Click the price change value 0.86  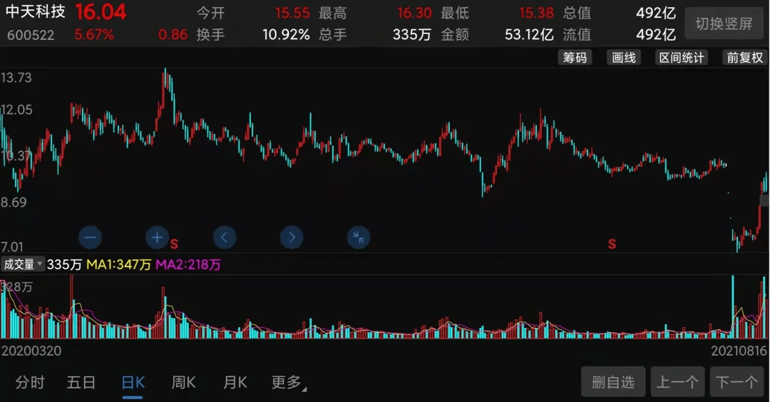point(173,34)
